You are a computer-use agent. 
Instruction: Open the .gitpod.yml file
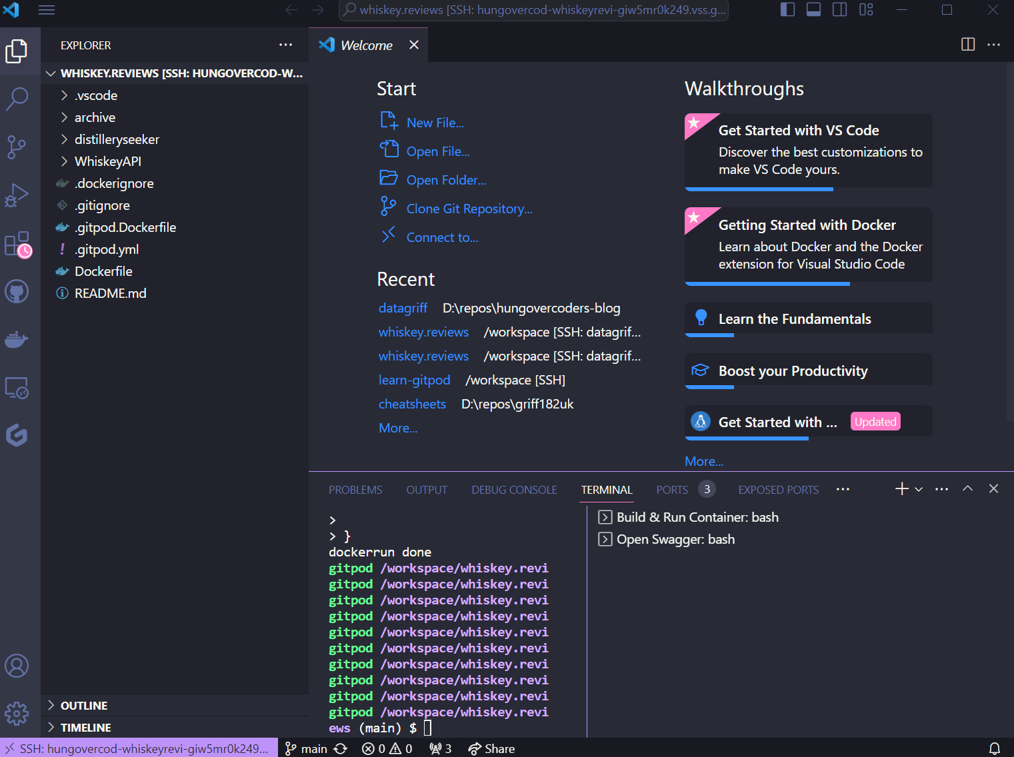[175, 249]
